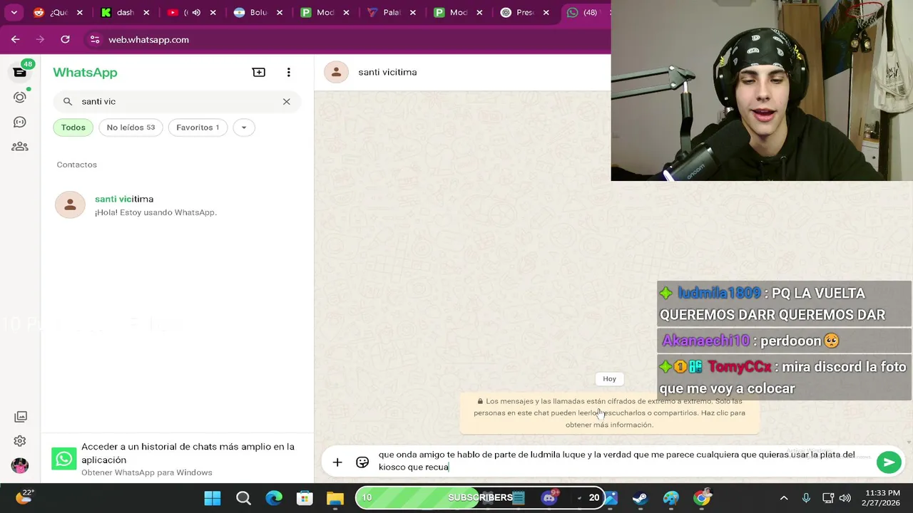Close the Kick 'dash' tab
The width and height of the screenshot is (913, 513).
click(x=146, y=12)
